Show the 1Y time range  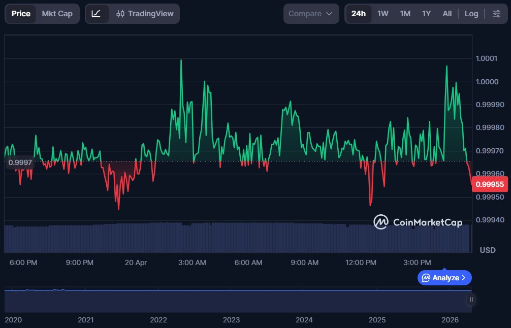pyautogui.click(x=426, y=14)
